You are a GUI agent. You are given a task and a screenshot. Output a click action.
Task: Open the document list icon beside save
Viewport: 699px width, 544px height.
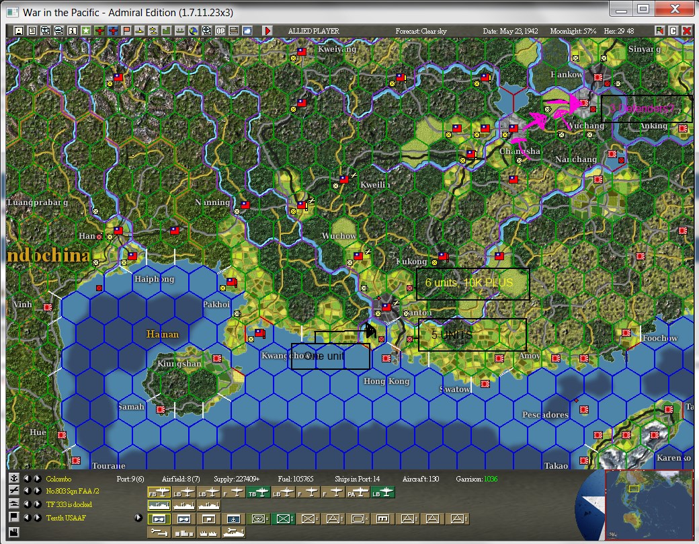(32, 31)
